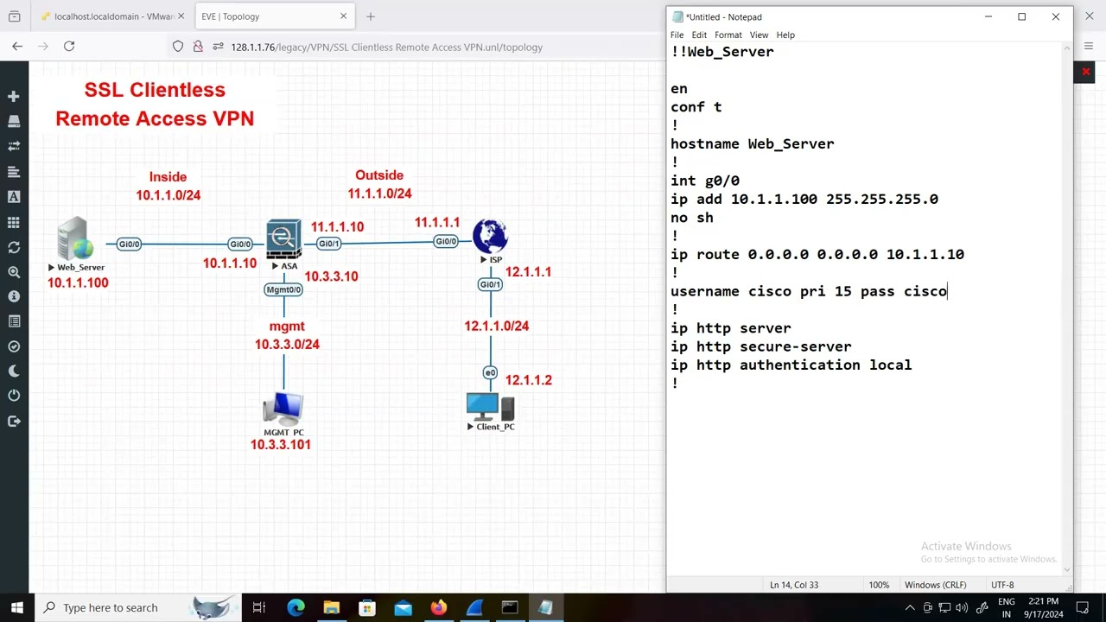Open Wireshark fin icon on taskbar

pyautogui.click(x=474, y=607)
